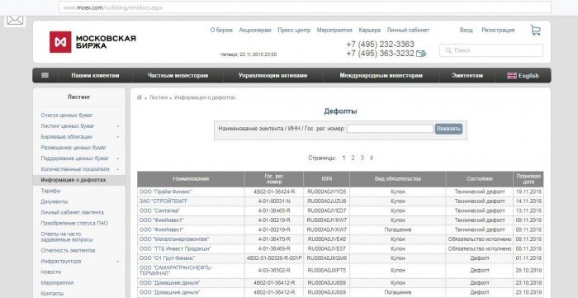Open the Эмитентам menu
578x298 pixels.
point(467,75)
